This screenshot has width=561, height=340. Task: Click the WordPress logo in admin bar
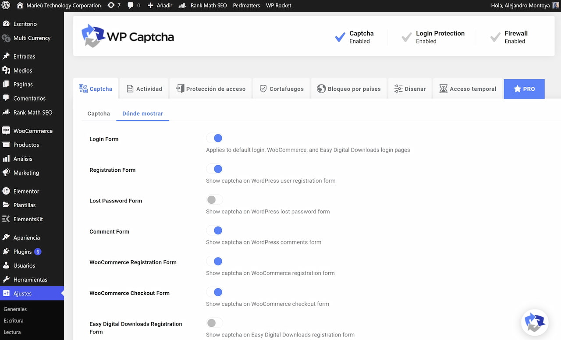click(6, 5)
